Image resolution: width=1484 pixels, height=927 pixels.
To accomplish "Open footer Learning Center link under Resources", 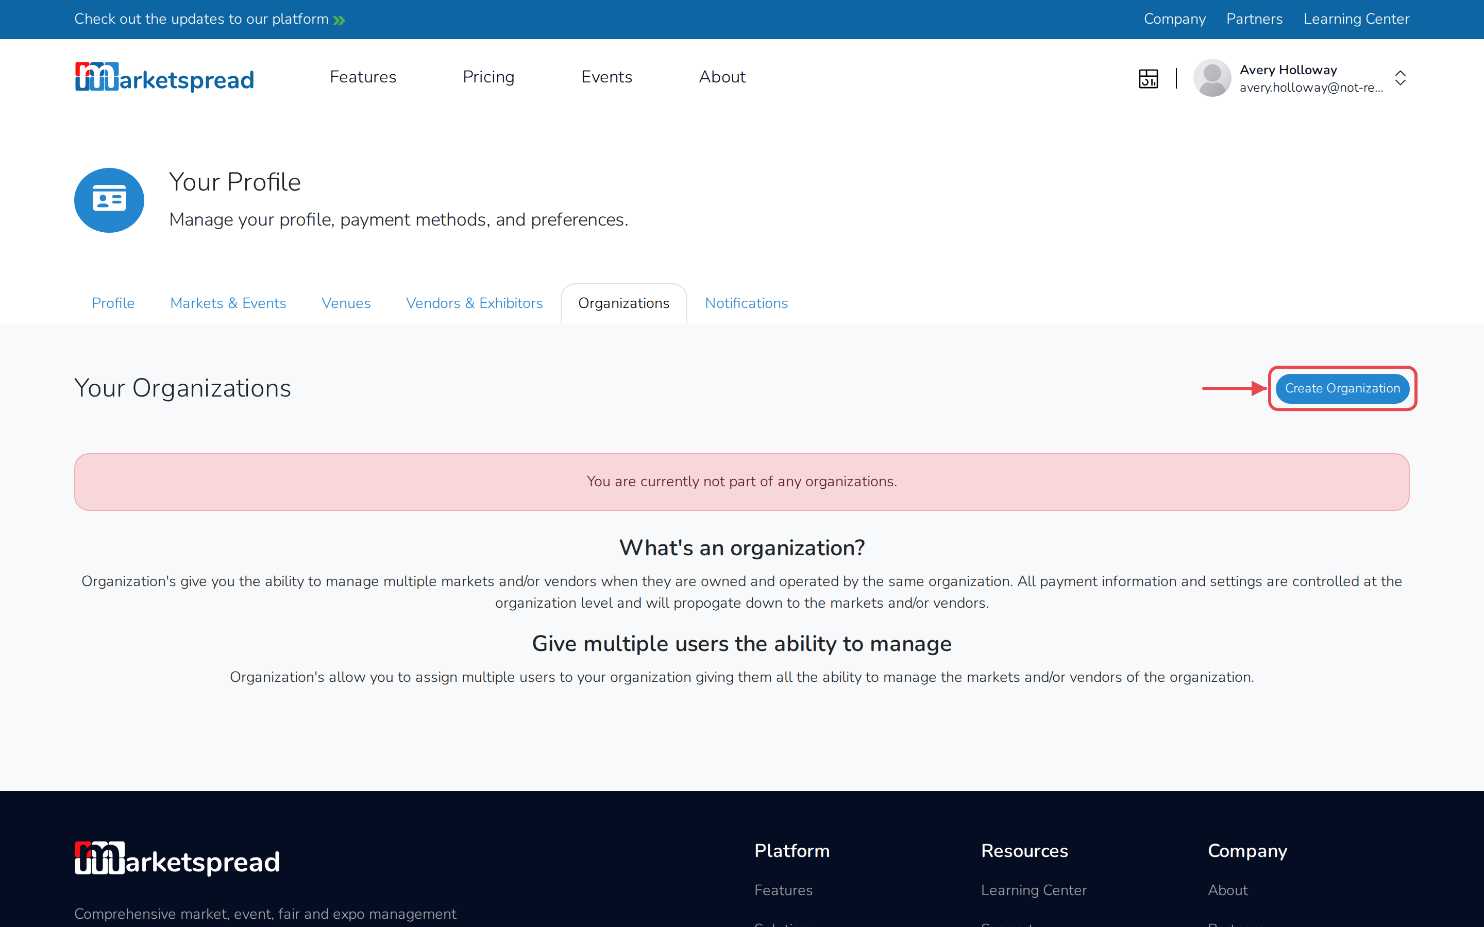I will [1033, 889].
